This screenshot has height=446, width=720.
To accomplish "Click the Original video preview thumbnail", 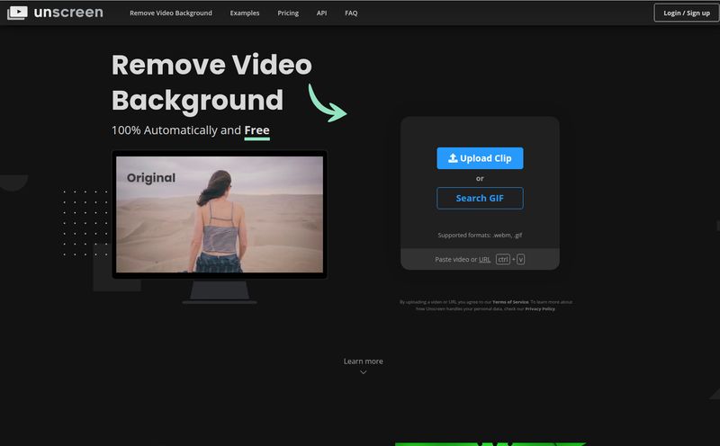I will (220, 214).
